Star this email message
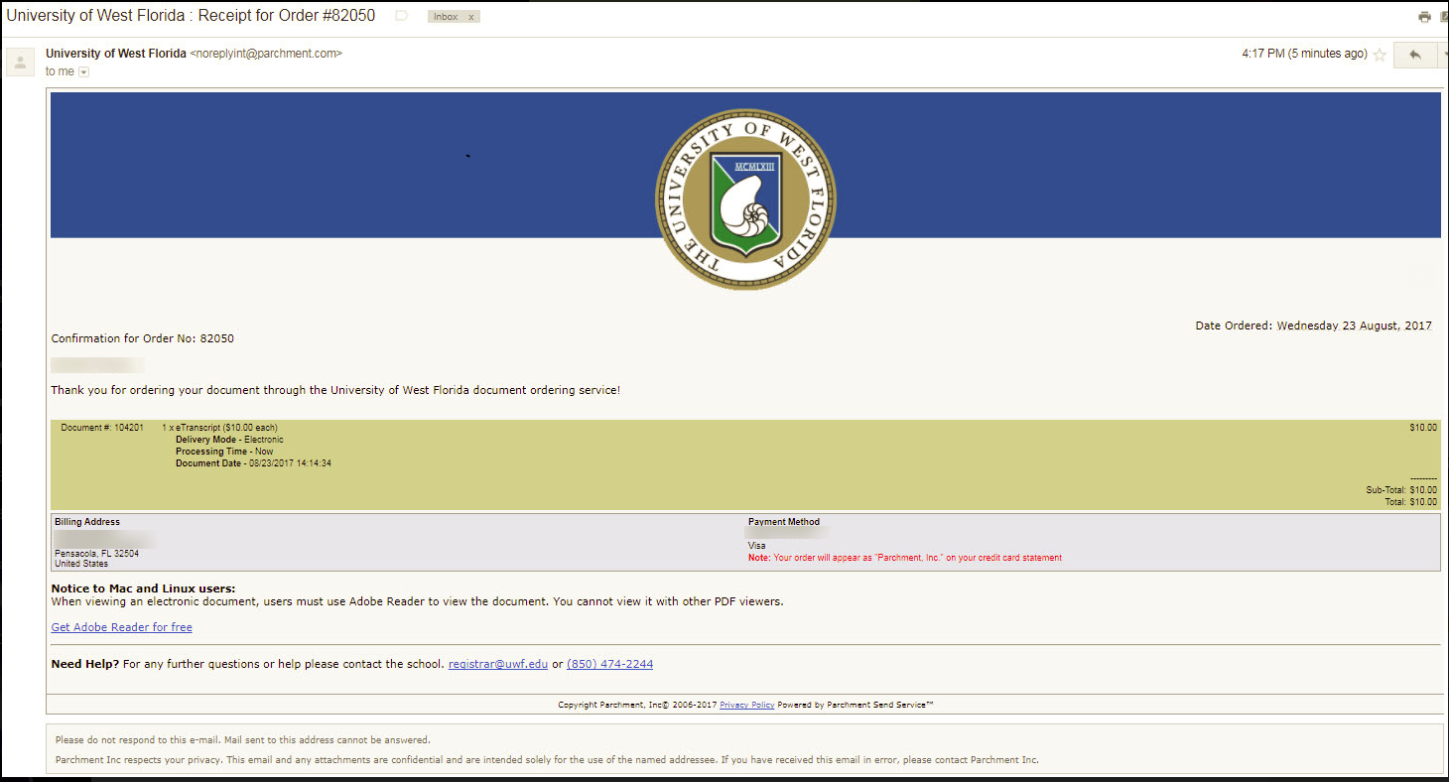 coord(1380,55)
